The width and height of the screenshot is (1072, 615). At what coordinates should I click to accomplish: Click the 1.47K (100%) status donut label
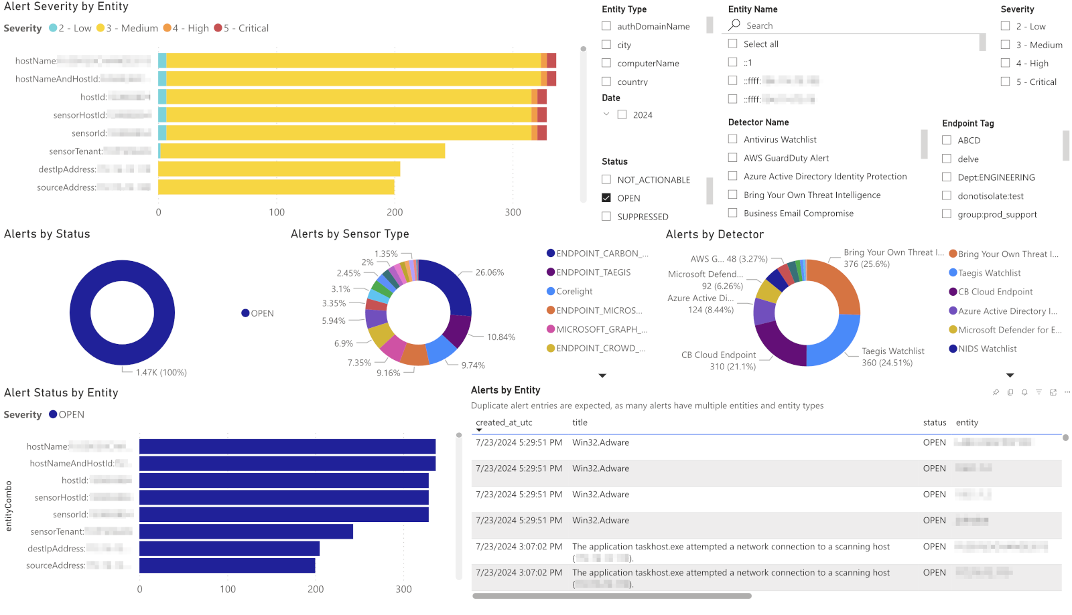(x=161, y=373)
